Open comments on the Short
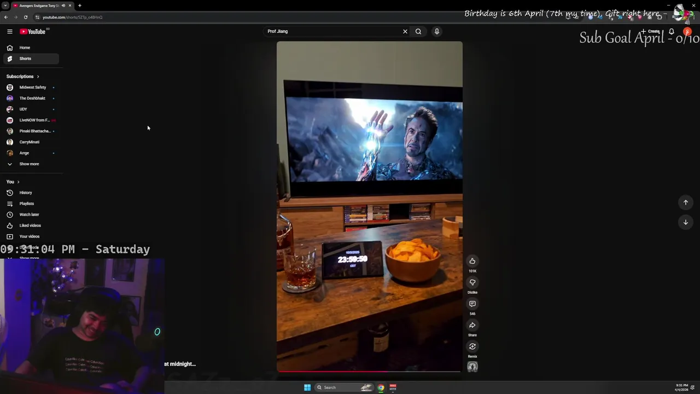700x394 pixels. point(472,304)
